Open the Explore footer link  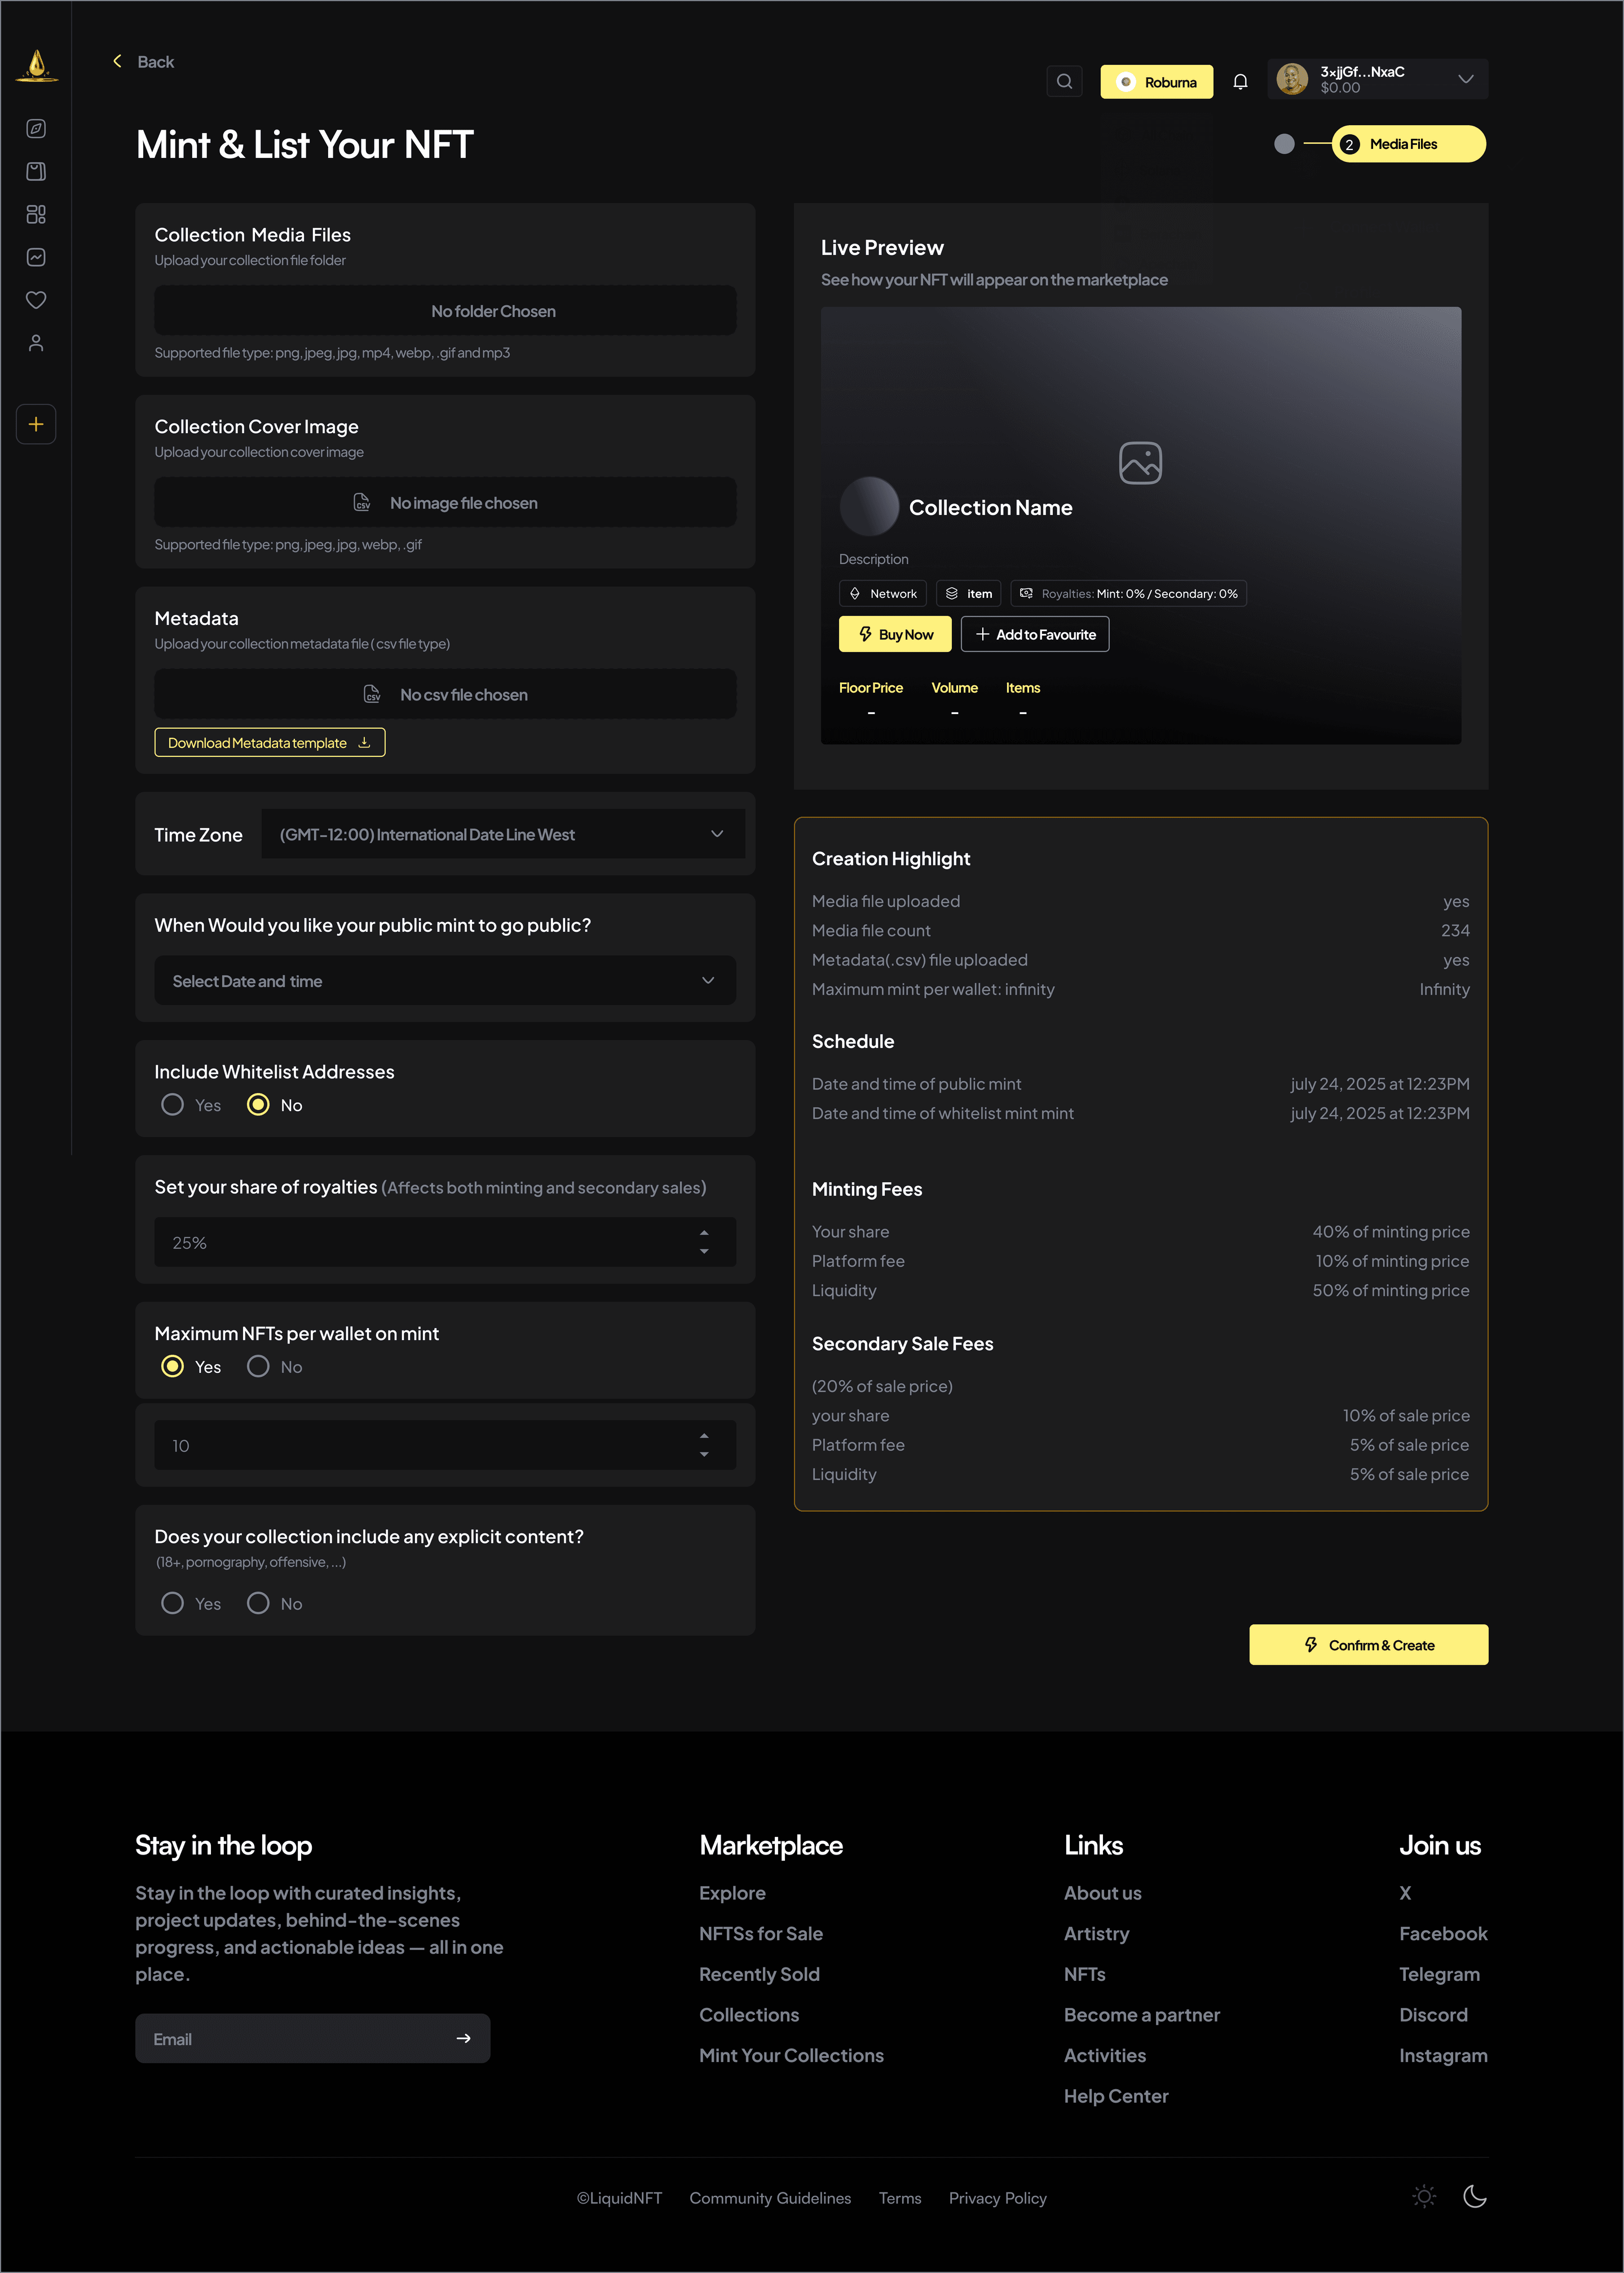tap(732, 1893)
